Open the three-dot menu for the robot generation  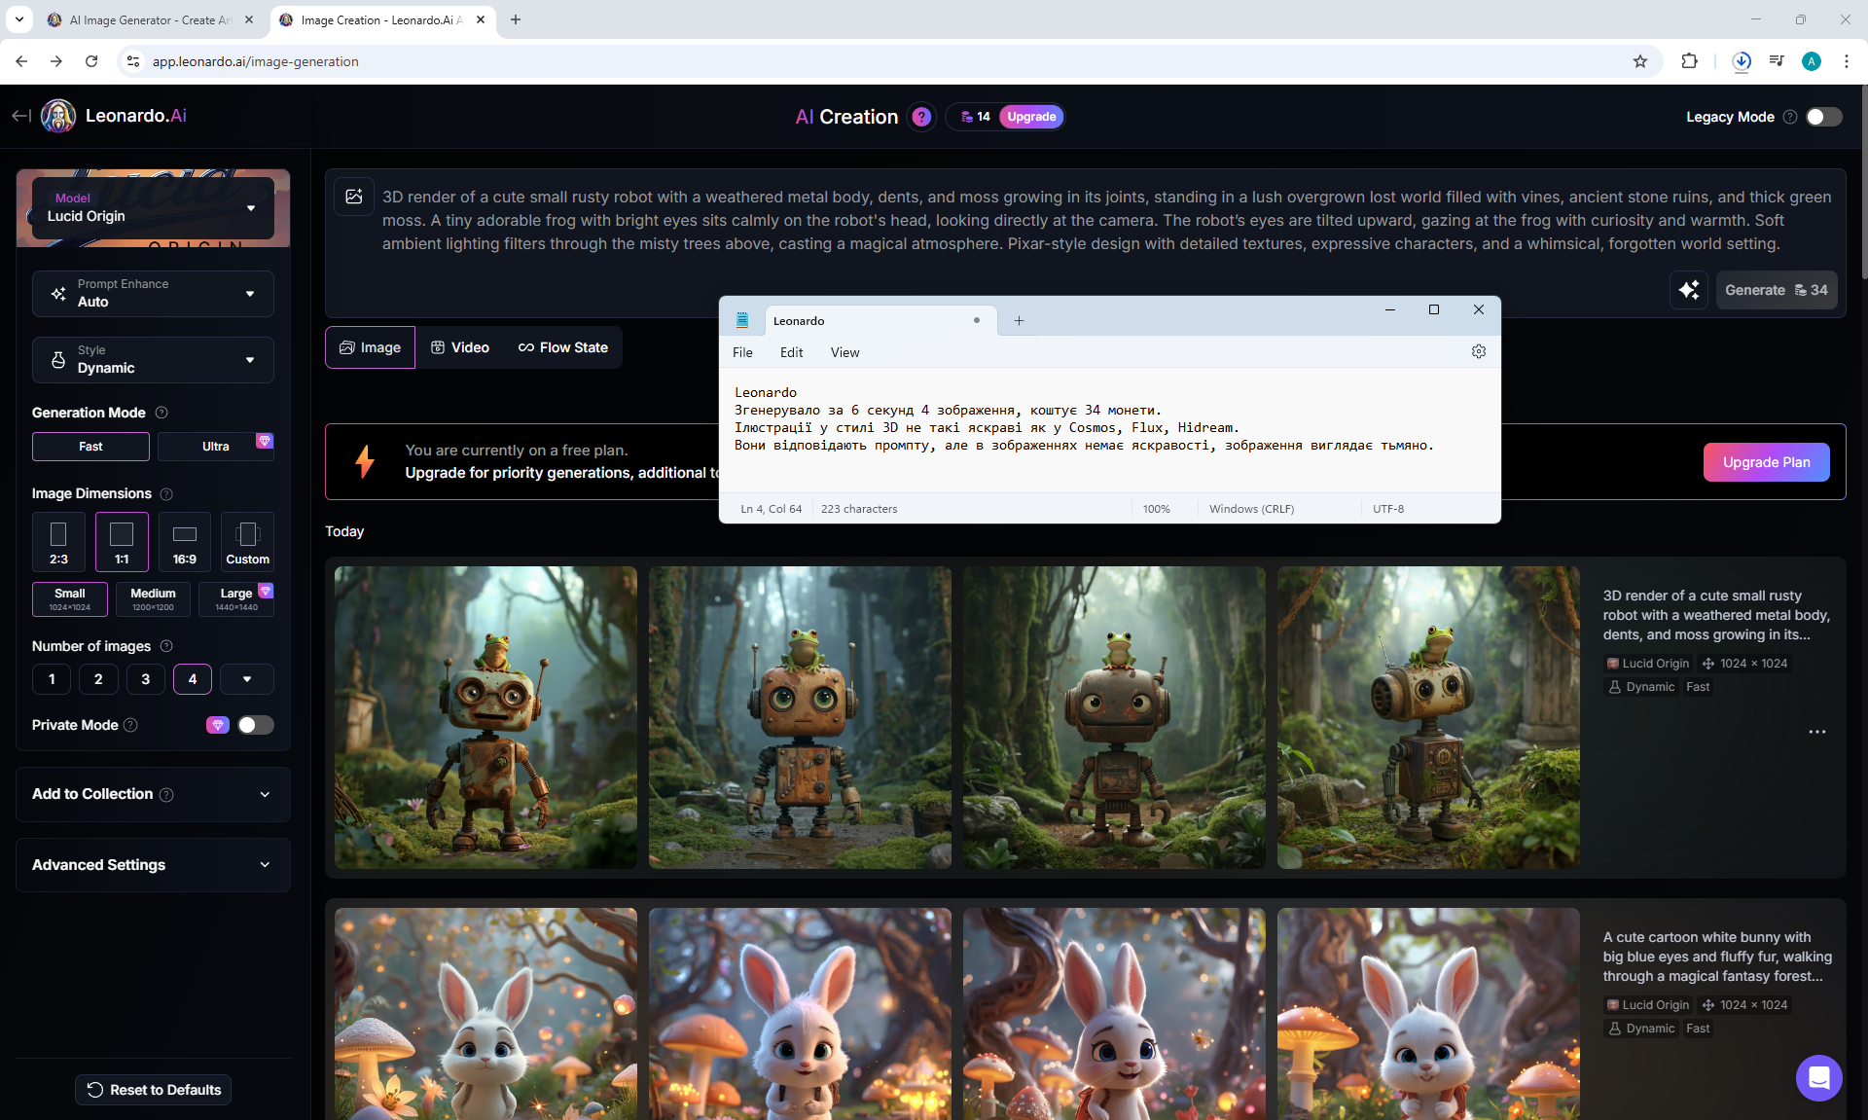click(x=1816, y=732)
